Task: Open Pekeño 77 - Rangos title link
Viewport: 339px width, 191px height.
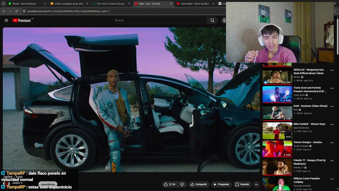Action: tap(310, 162)
